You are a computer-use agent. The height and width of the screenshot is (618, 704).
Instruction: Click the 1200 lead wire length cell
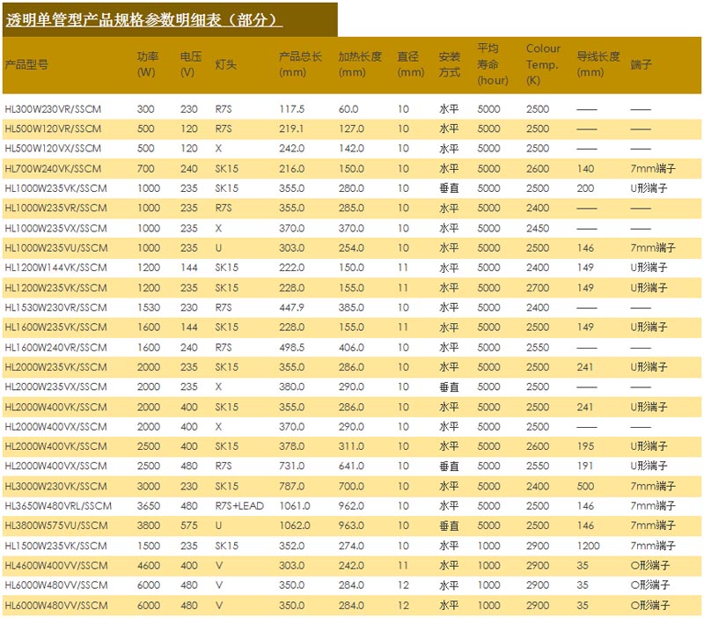tap(588, 545)
